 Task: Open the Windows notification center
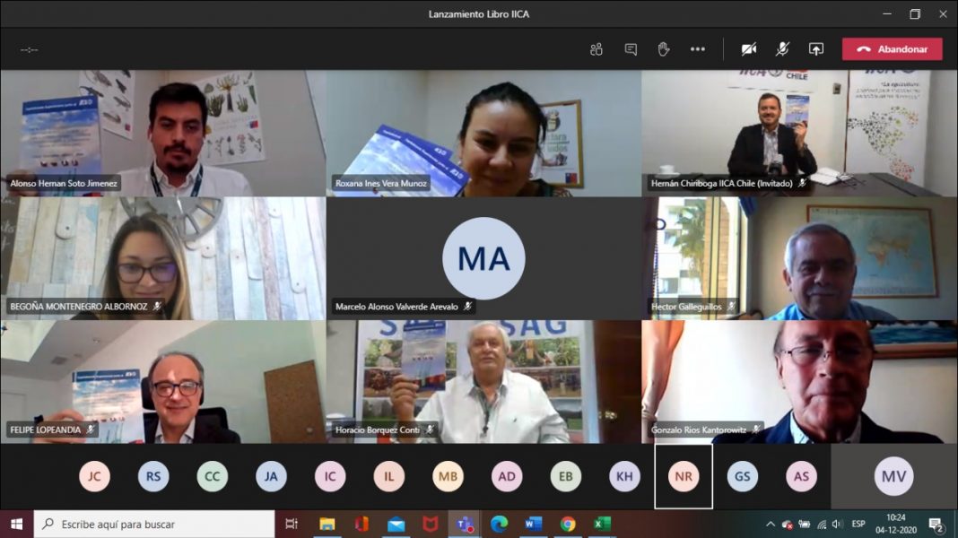click(936, 524)
